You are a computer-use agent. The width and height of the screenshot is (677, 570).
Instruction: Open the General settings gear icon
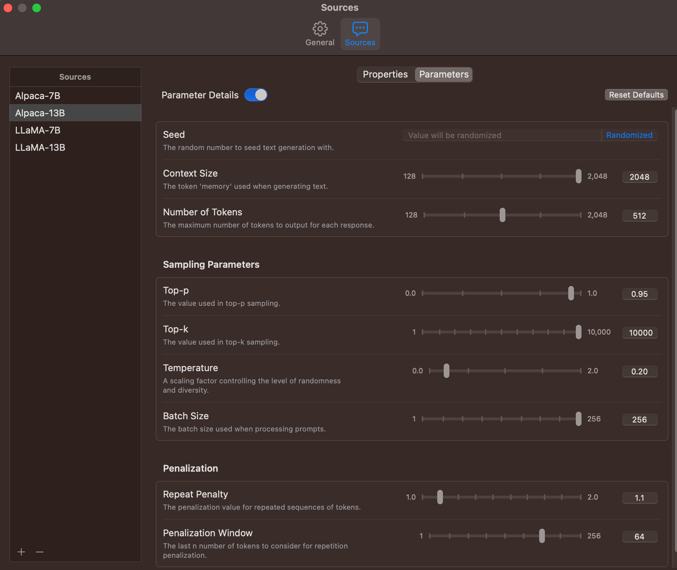coord(320,29)
